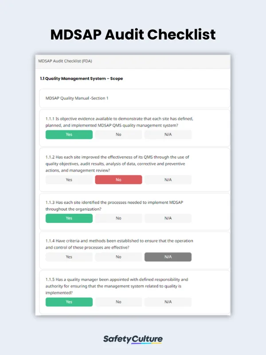Change question 1.1.2 answer to Yes
266x355 pixels.
[x=69, y=180]
